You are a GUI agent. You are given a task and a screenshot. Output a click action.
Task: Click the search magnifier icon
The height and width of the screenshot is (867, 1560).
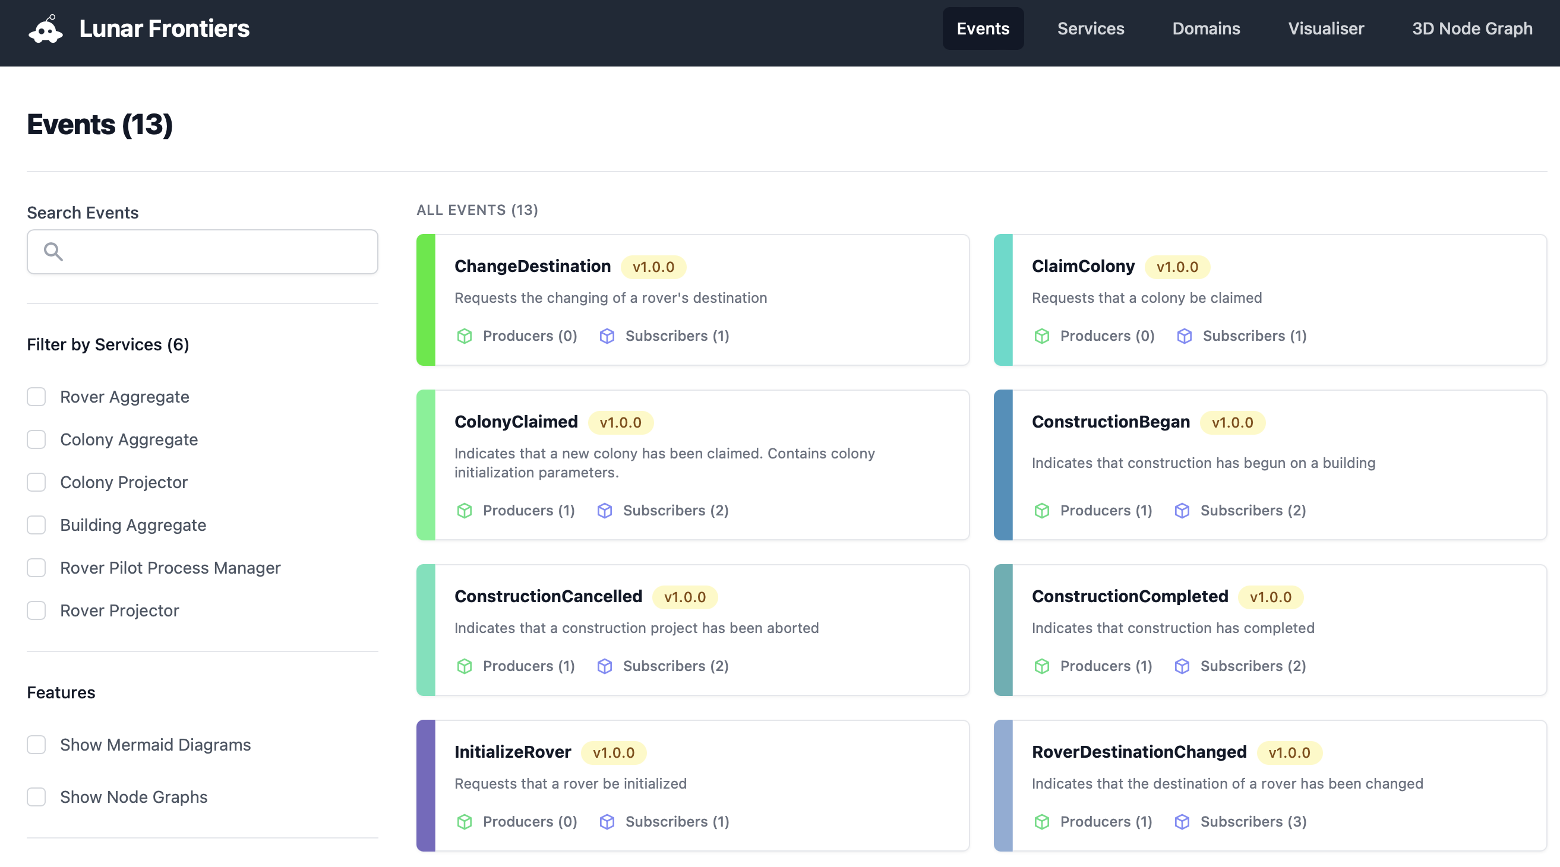pos(53,251)
